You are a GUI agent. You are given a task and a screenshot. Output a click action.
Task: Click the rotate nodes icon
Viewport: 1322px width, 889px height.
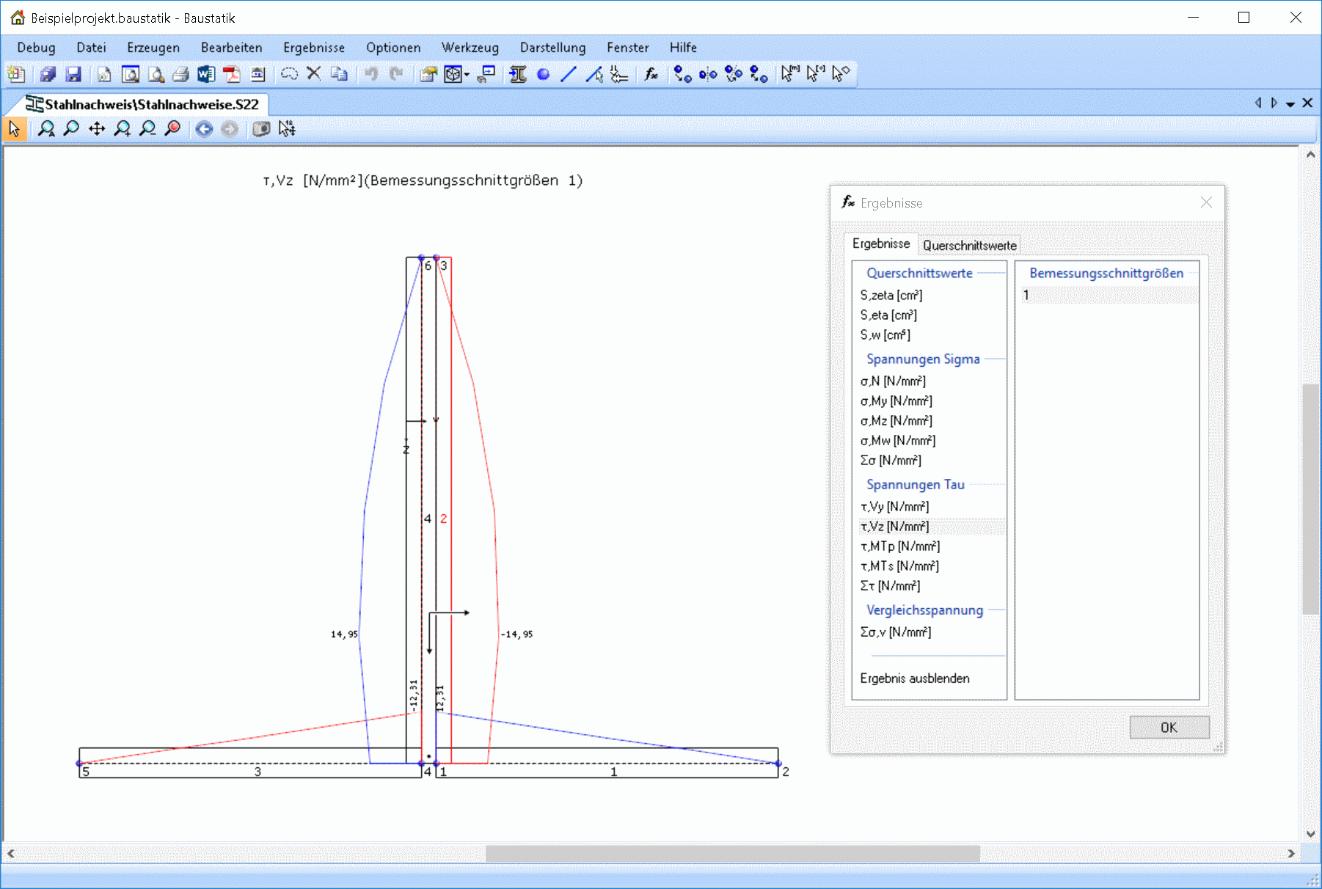pyautogui.click(x=733, y=74)
